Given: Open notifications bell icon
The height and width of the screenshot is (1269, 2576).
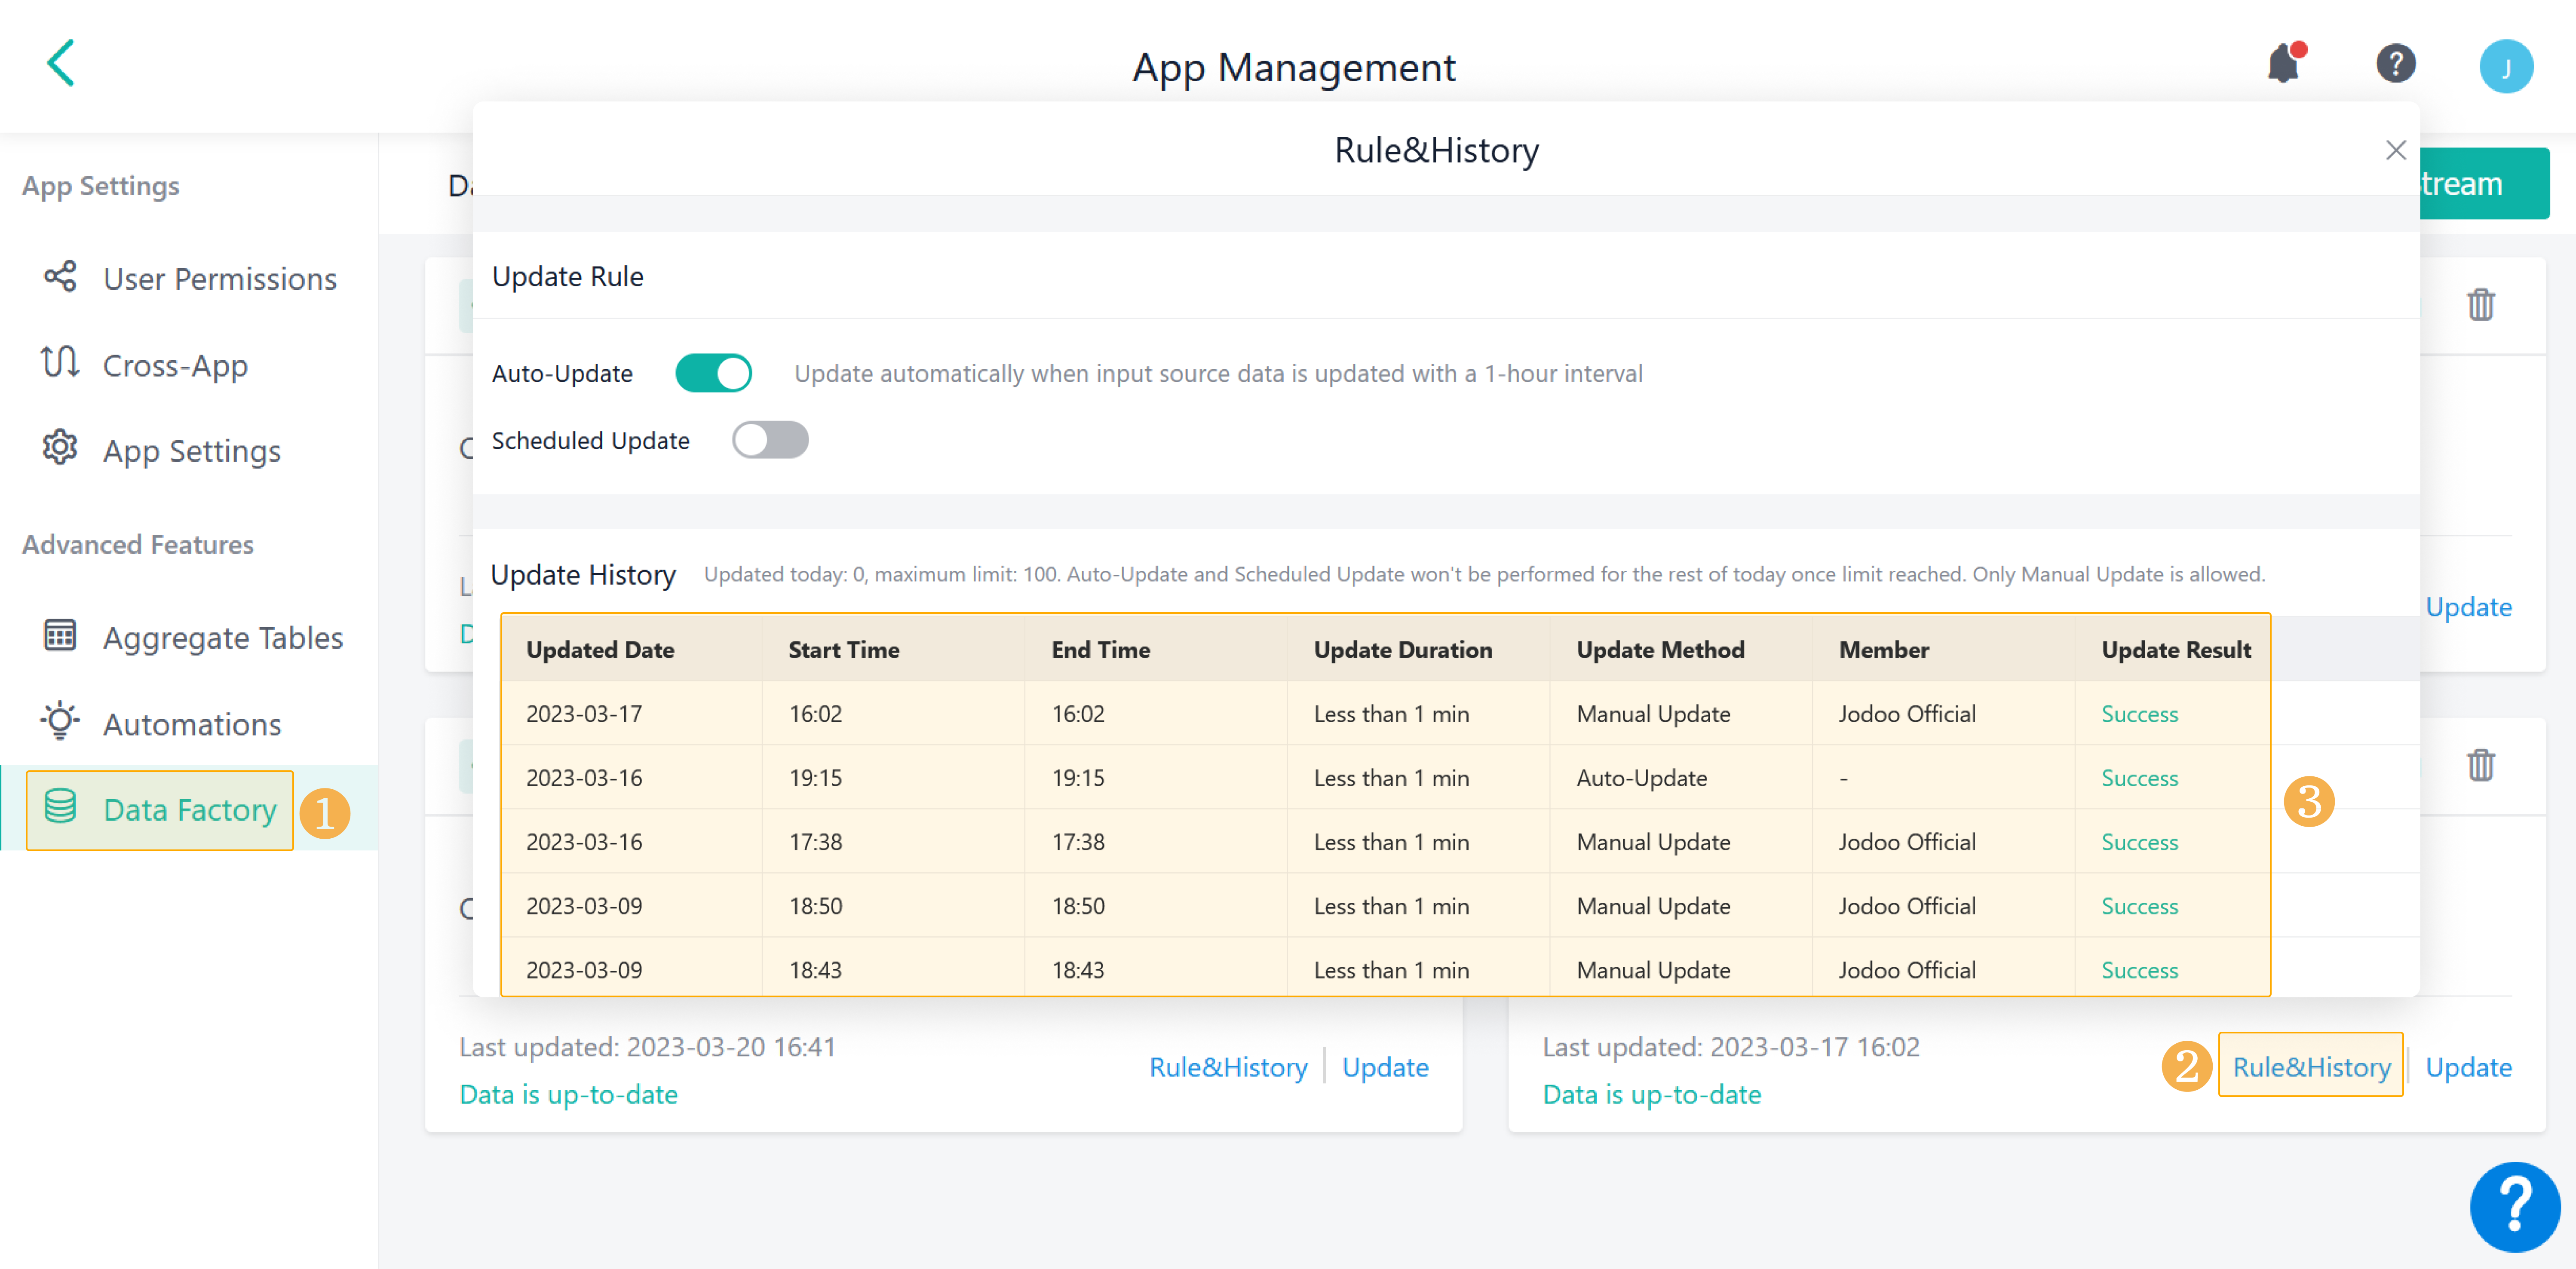Looking at the screenshot, I should tap(2285, 64).
